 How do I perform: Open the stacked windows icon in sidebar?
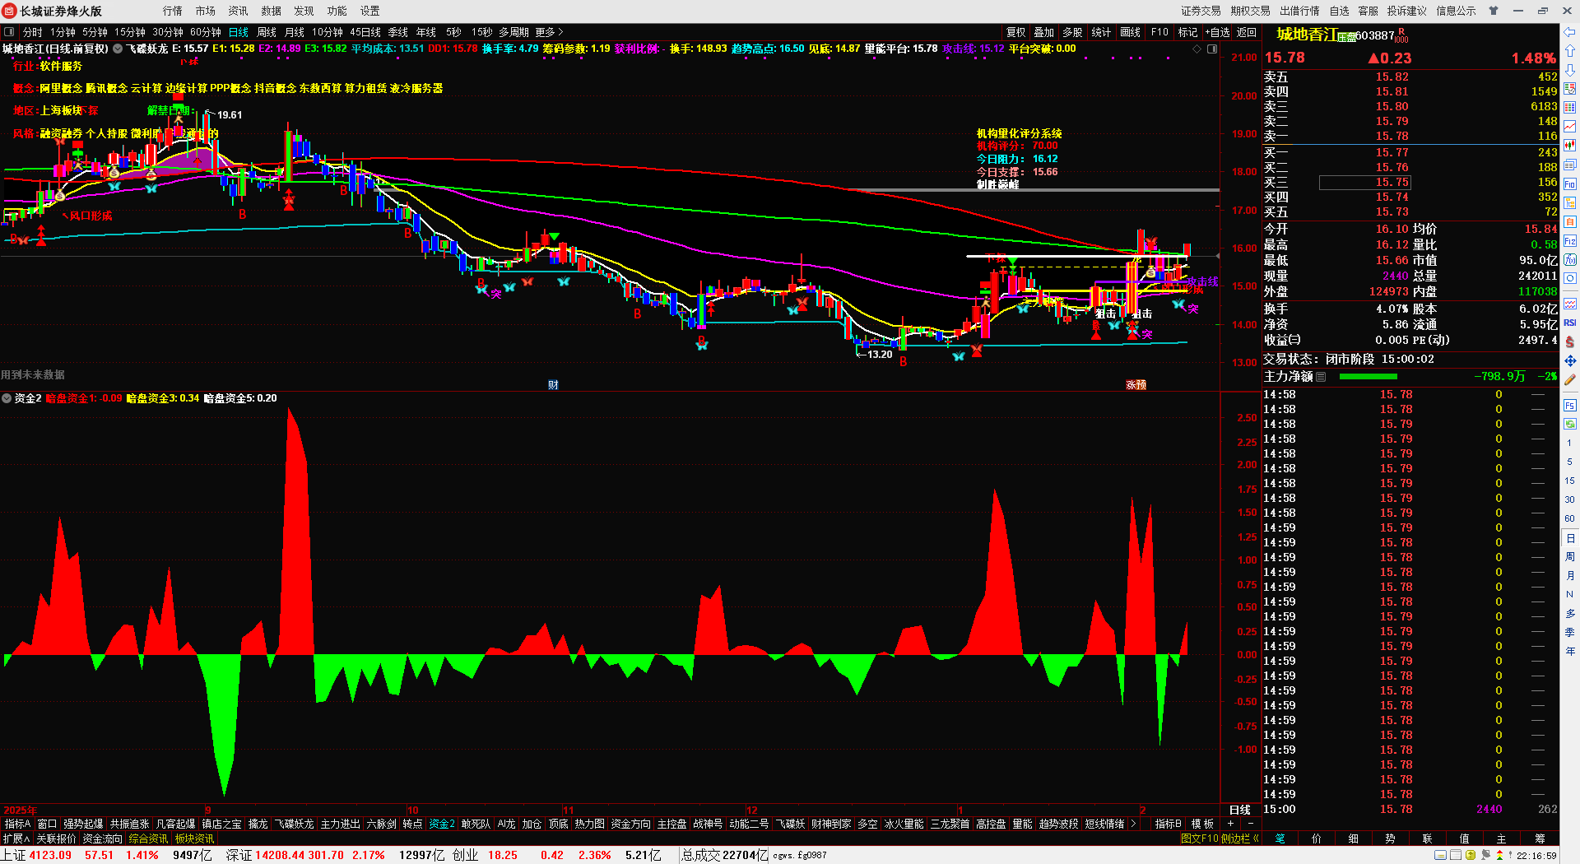1570,165
